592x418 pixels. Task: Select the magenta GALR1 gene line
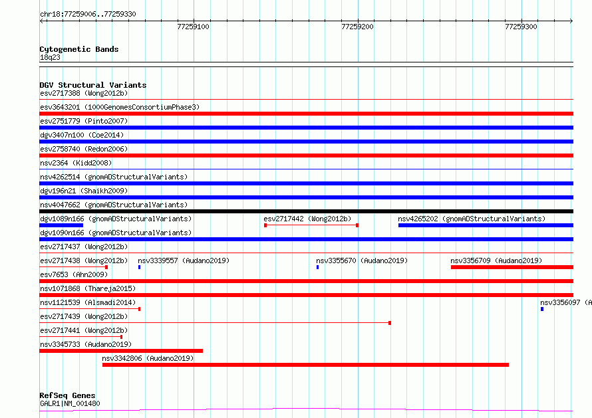click(306, 410)
